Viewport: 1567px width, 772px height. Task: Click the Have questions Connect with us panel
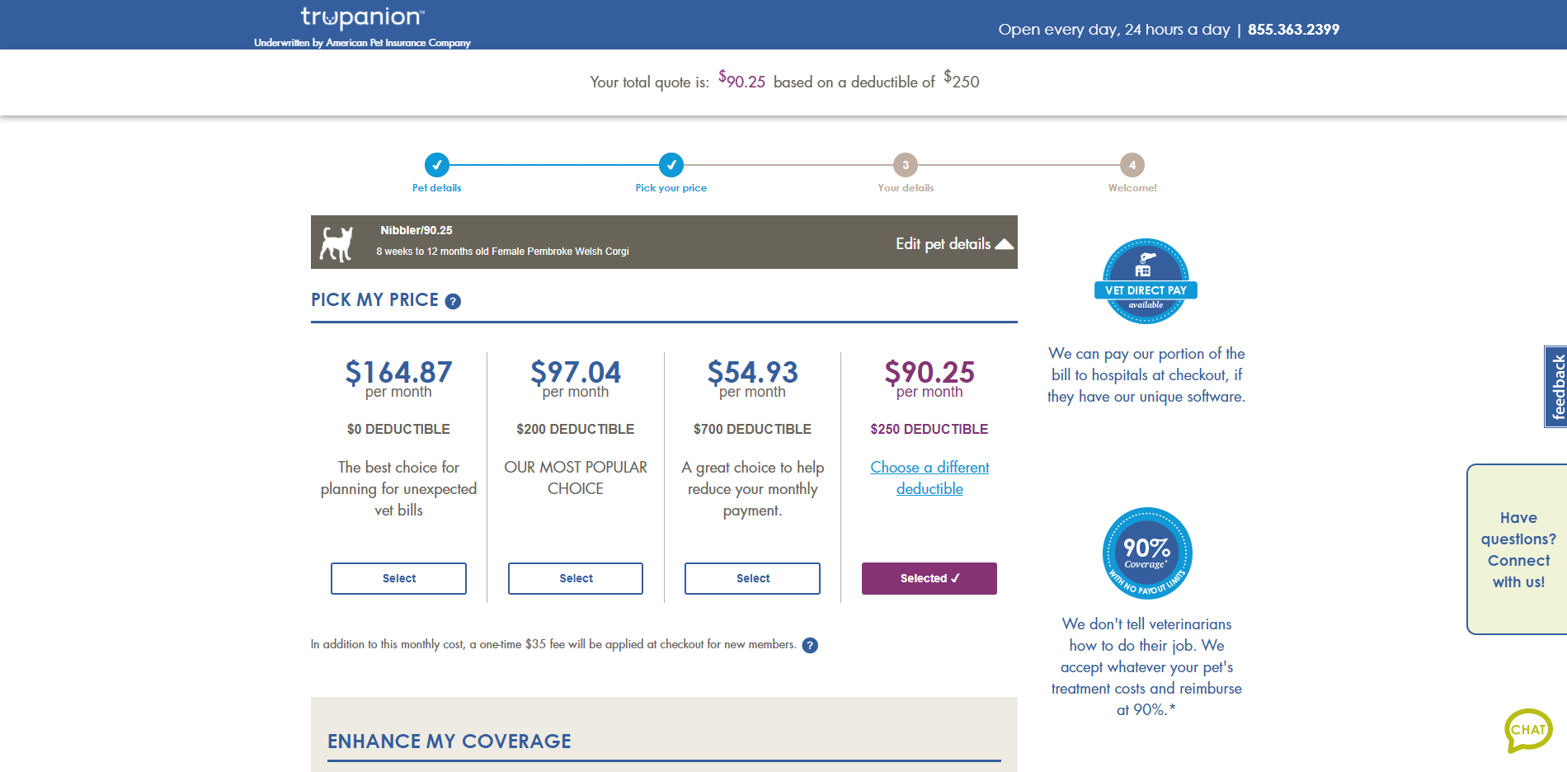point(1519,549)
